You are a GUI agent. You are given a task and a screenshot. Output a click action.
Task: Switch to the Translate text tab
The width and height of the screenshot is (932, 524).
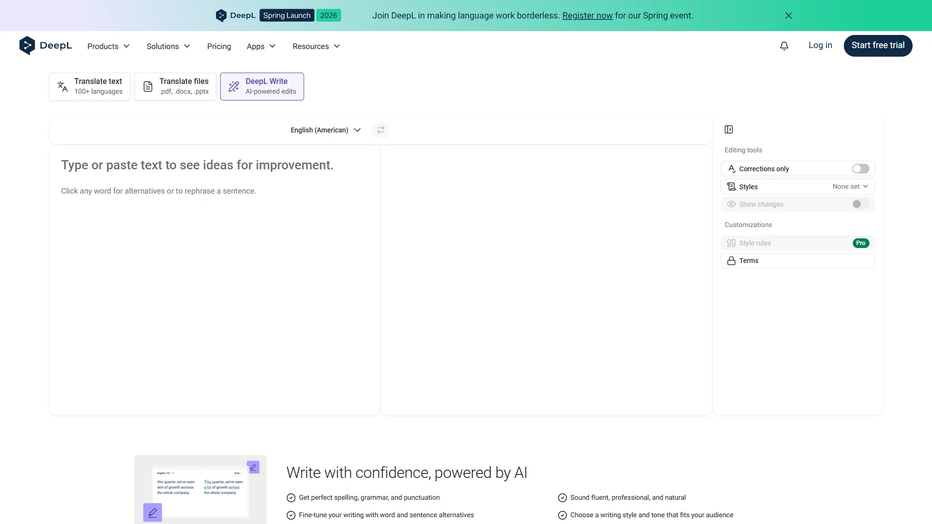90,86
